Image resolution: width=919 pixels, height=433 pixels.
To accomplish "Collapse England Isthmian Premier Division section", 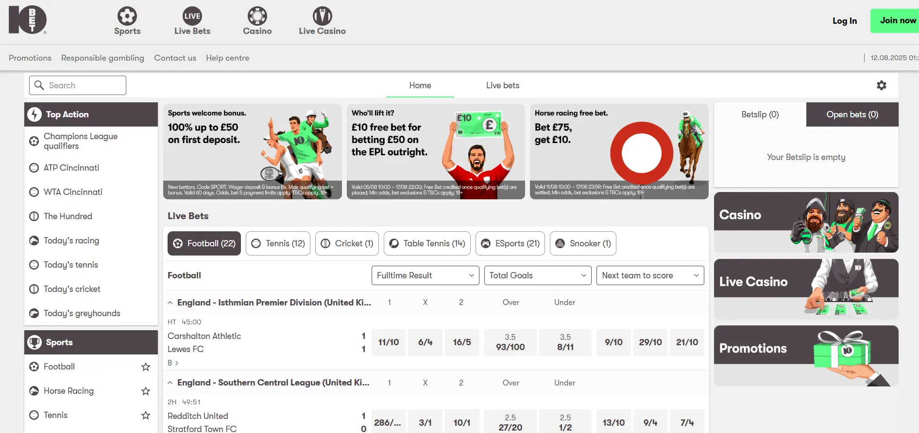I will point(170,303).
